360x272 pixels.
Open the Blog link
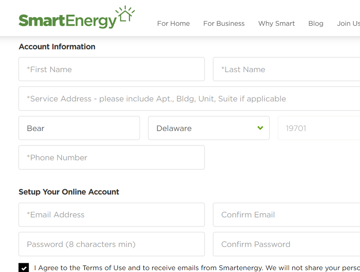pyautogui.click(x=316, y=24)
